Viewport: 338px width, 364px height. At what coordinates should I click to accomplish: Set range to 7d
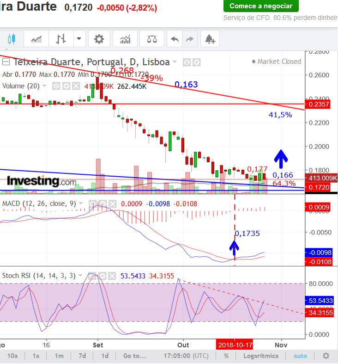(x=82, y=356)
